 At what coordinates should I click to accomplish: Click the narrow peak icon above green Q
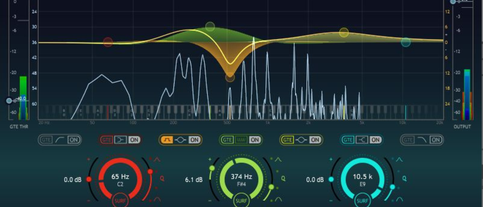pyautogui.click(x=278, y=159)
